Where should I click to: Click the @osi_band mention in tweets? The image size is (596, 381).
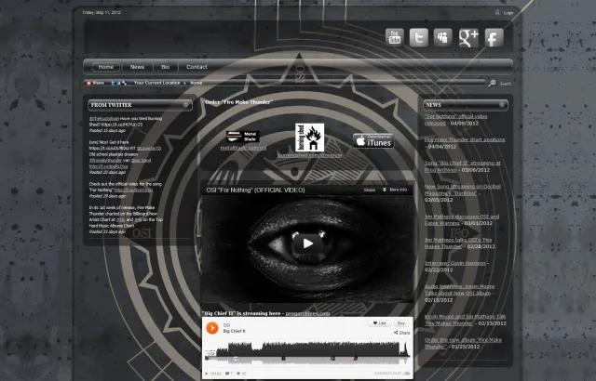tap(141, 161)
